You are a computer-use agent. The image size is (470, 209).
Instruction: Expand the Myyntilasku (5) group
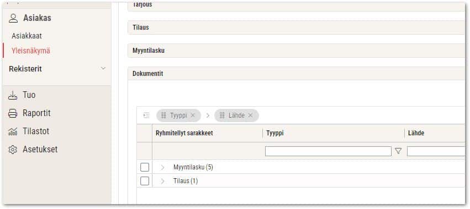[x=162, y=168]
